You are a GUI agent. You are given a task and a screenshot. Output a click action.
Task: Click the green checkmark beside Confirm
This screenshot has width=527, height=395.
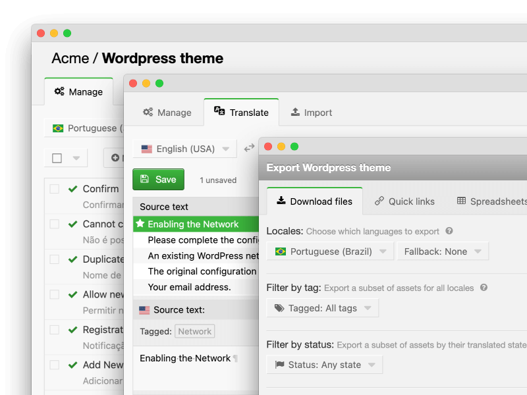point(73,189)
